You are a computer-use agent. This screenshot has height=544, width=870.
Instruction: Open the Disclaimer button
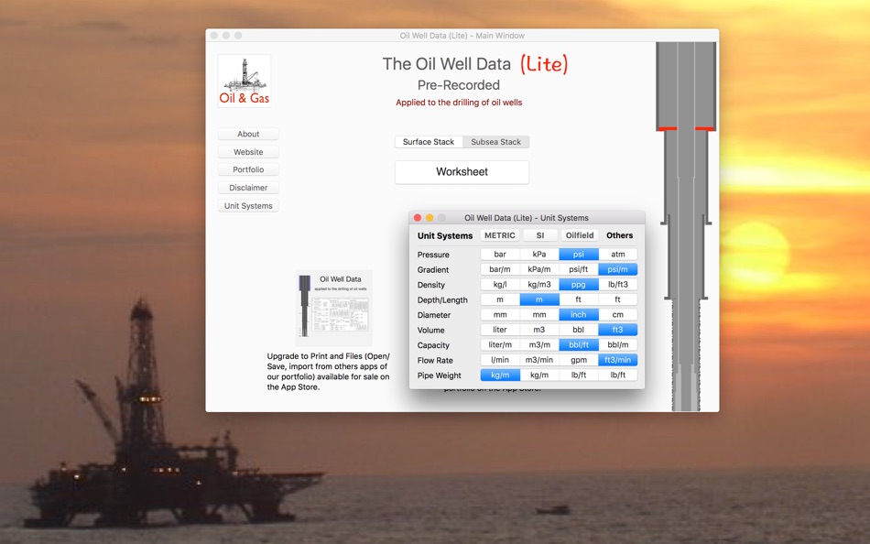click(x=248, y=188)
